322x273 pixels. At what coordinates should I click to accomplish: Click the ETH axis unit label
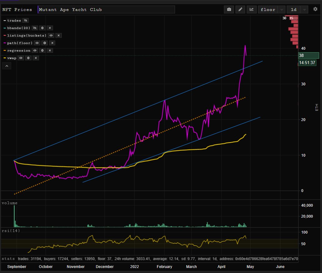pyautogui.click(x=316, y=108)
